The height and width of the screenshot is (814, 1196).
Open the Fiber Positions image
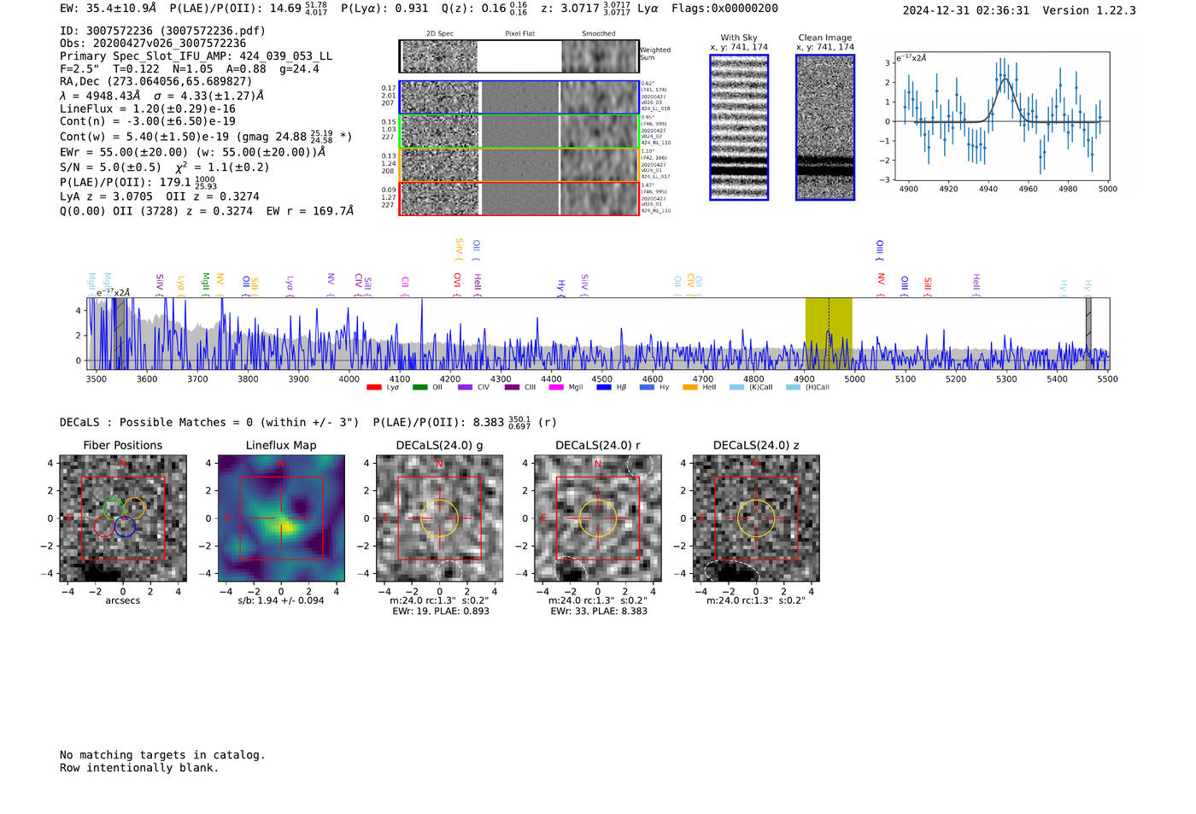pyautogui.click(x=123, y=518)
